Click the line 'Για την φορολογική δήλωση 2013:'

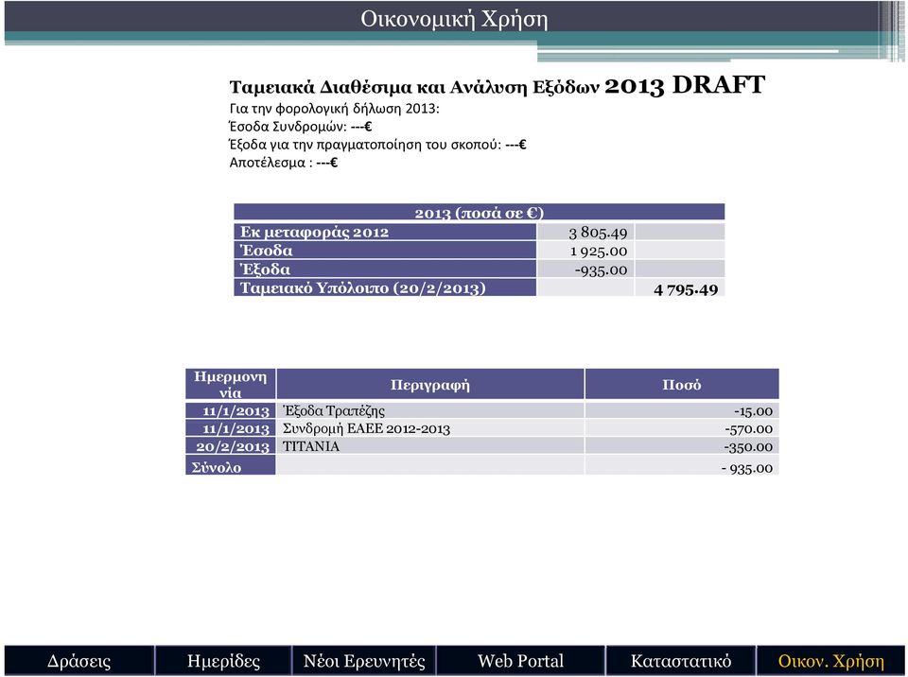(335, 109)
